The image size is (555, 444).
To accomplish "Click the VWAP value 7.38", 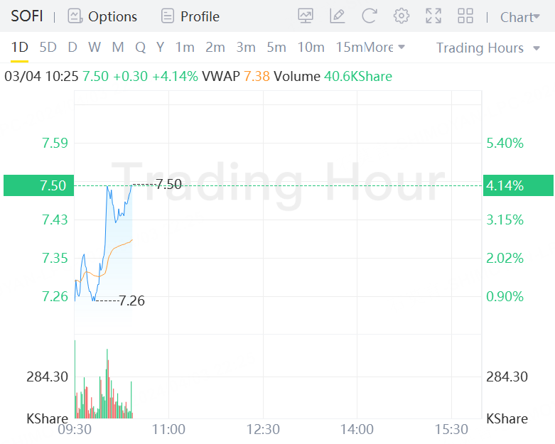I will 257,76.
